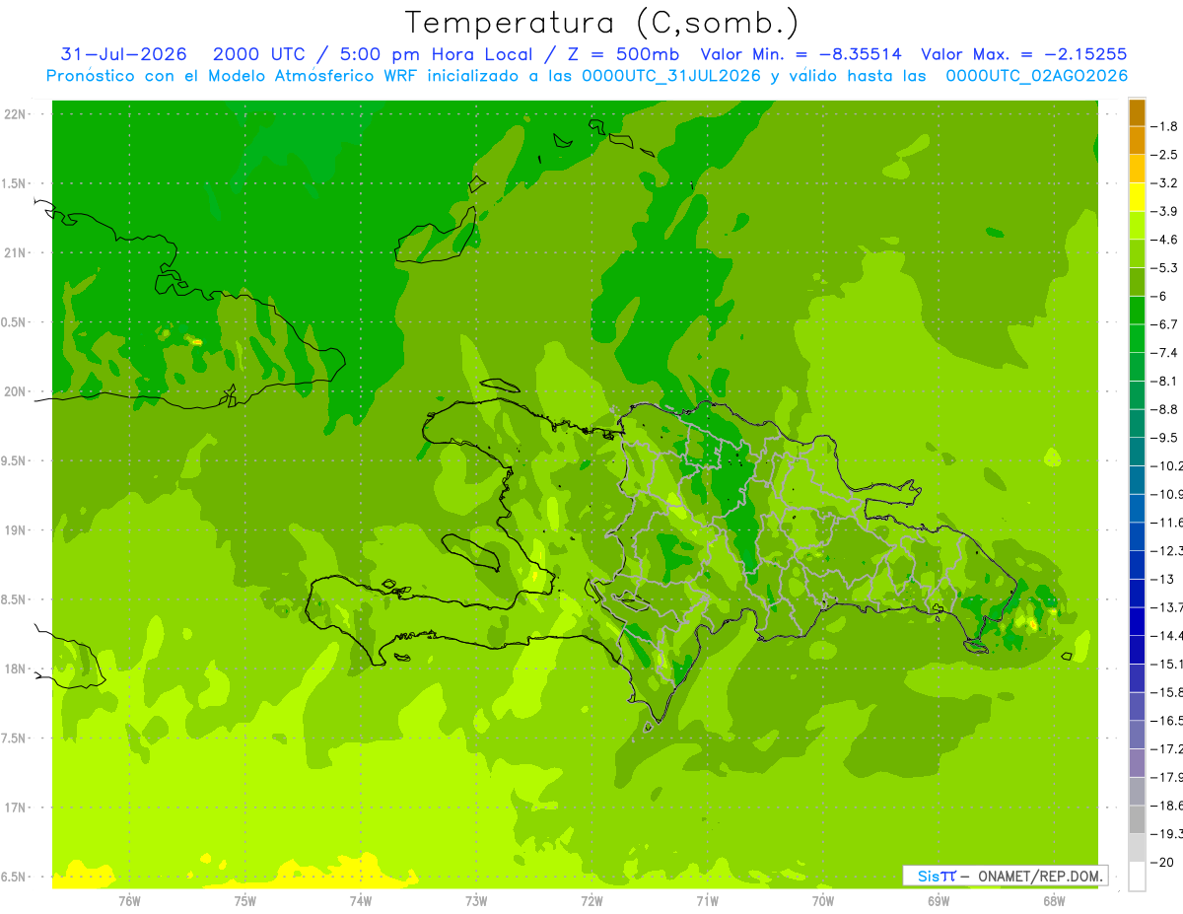Pick the dark blue swatch between -13 and -13.7
1183x914 pixels.
(1137, 593)
